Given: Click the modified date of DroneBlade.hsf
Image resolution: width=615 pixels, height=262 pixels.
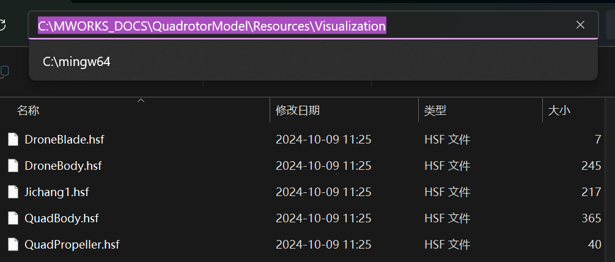Looking at the screenshot, I should [x=323, y=139].
